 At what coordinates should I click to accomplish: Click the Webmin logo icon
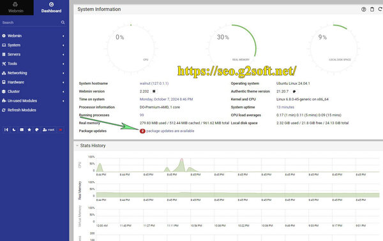tap(15, 4)
